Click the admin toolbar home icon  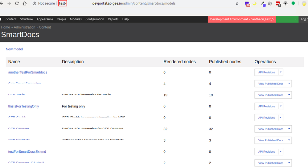click(x=1, y=19)
